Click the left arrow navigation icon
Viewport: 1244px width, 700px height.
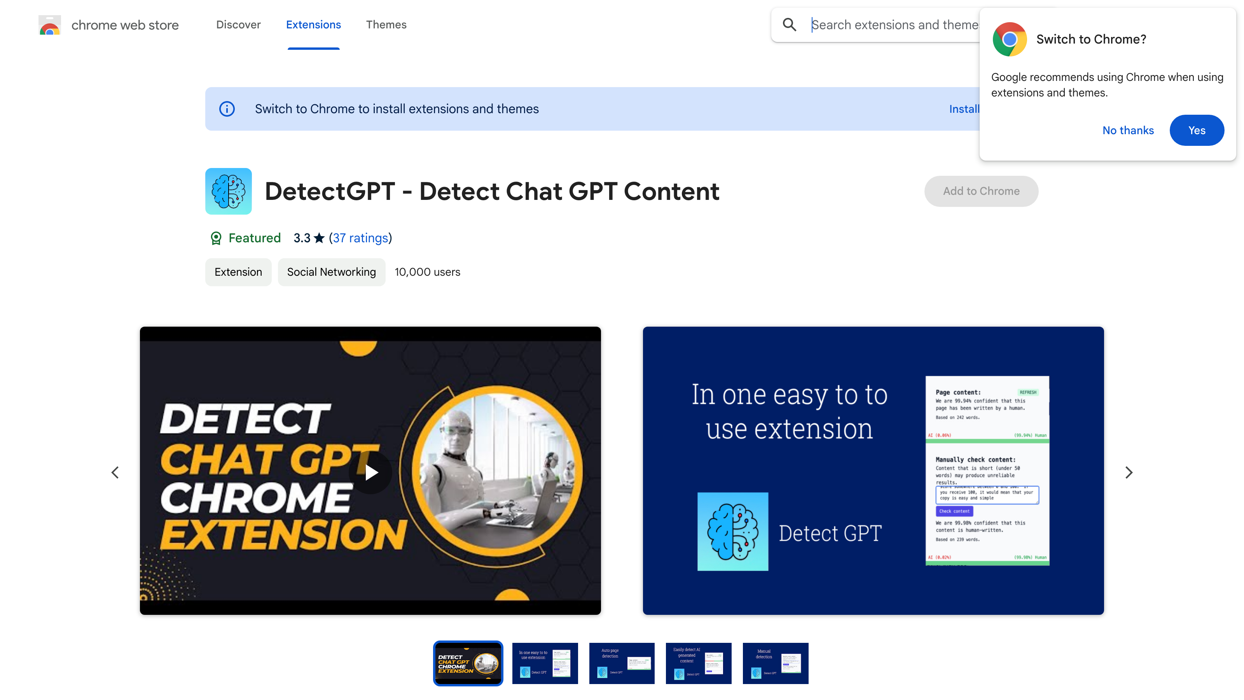[115, 472]
